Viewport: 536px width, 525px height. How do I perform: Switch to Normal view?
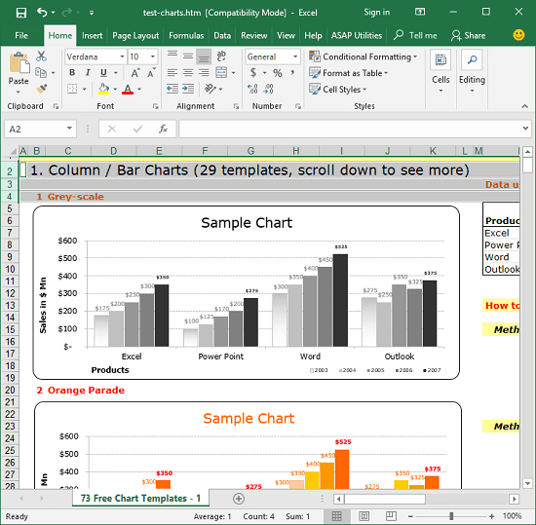pyautogui.click(x=337, y=516)
